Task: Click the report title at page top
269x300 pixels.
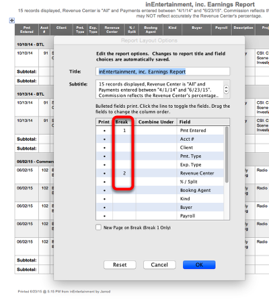Action: click(200, 5)
